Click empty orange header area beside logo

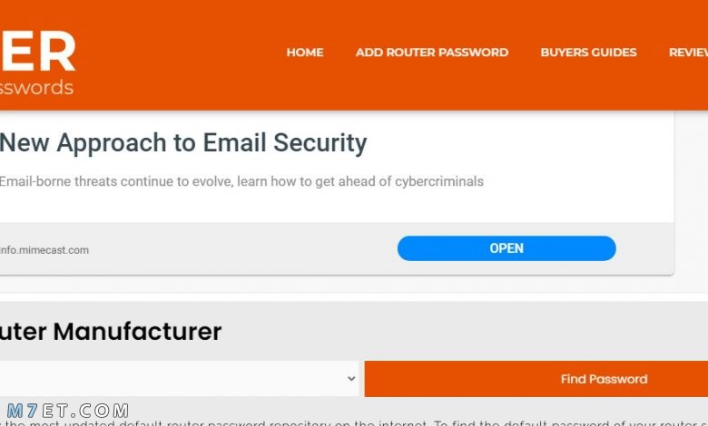click(x=181, y=54)
